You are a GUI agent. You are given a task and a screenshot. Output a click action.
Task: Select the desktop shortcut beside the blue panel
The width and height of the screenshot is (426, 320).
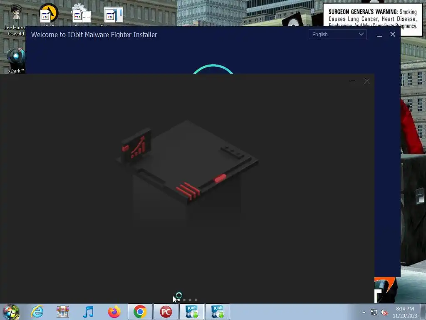click(113, 15)
